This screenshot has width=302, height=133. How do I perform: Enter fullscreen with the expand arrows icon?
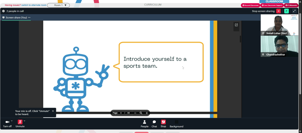coord(294,11)
